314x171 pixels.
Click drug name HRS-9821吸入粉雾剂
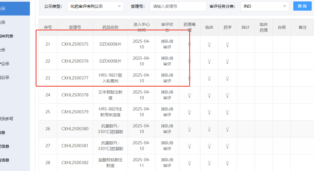tap(110, 78)
